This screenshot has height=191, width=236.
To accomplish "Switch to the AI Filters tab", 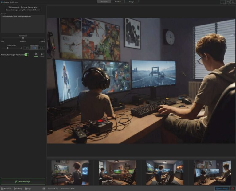I will pyautogui.click(x=118, y=2).
